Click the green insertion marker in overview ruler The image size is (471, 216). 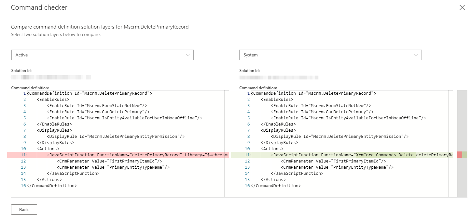[x=465, y=155]
